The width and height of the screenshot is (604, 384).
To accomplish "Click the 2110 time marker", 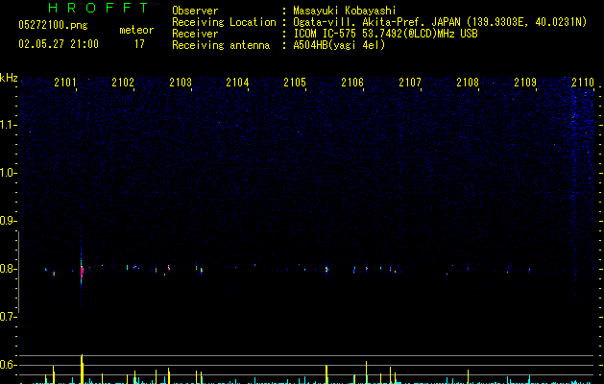I will (583, 83).
